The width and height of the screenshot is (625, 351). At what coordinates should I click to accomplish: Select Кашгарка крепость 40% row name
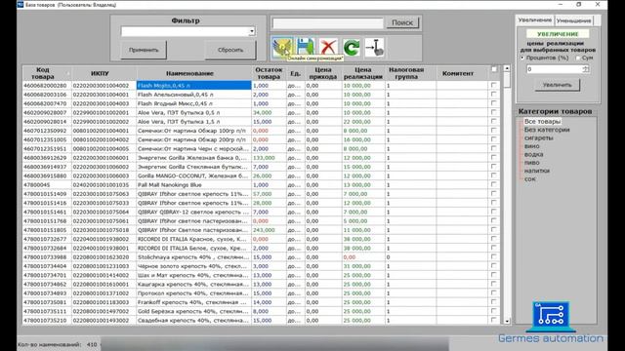click(x=193, y=284)
